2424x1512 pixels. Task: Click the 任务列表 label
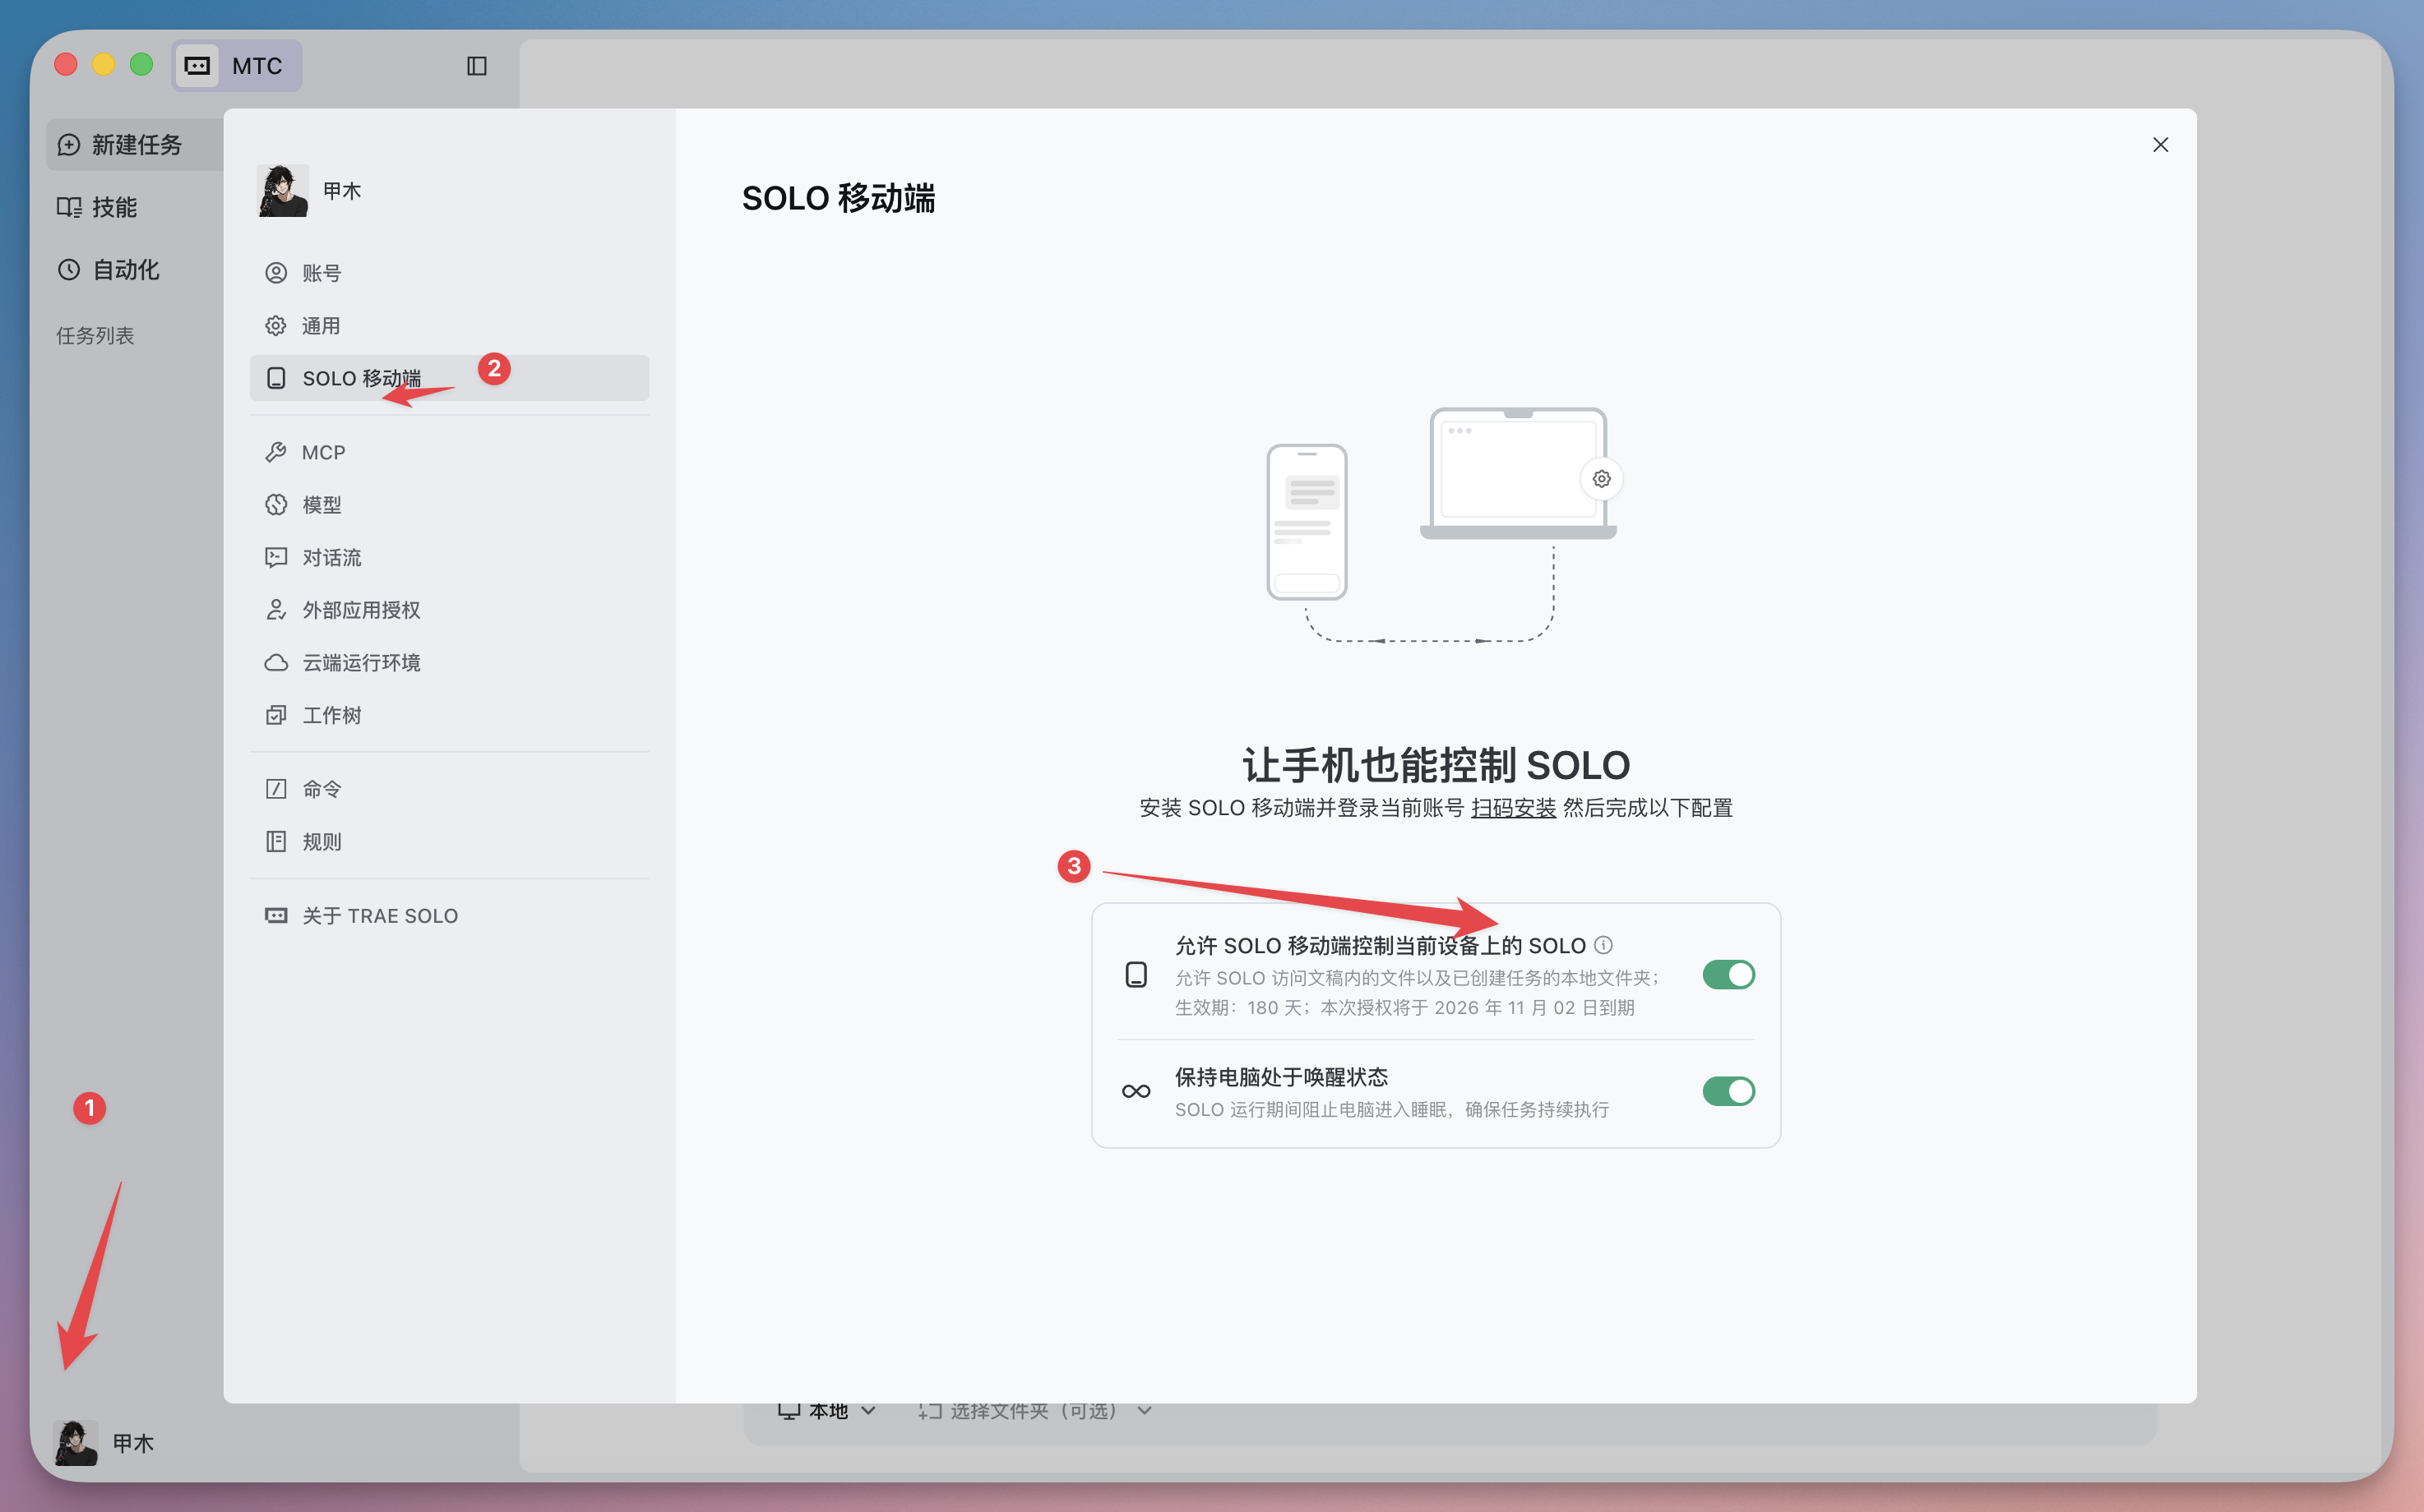click(95, 335)
